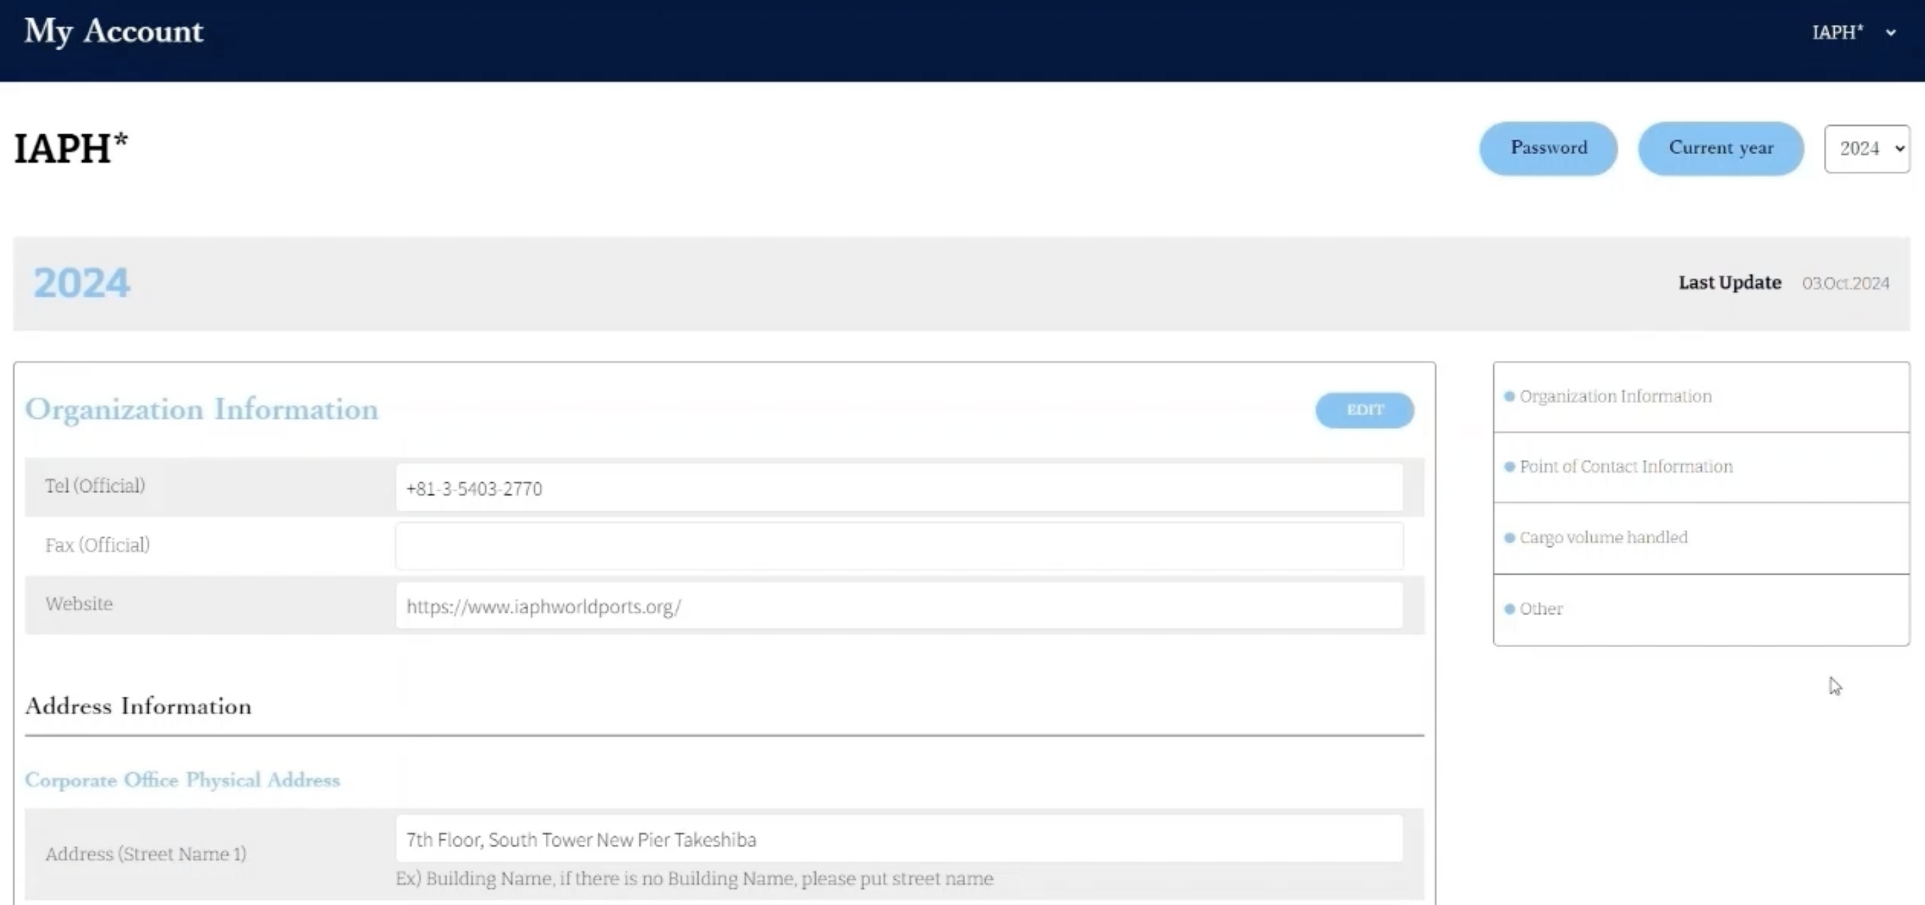This screenshot has width=1925, height=905.
Task: Click the IAPH* page title
Action: click(x=71, y=149)
